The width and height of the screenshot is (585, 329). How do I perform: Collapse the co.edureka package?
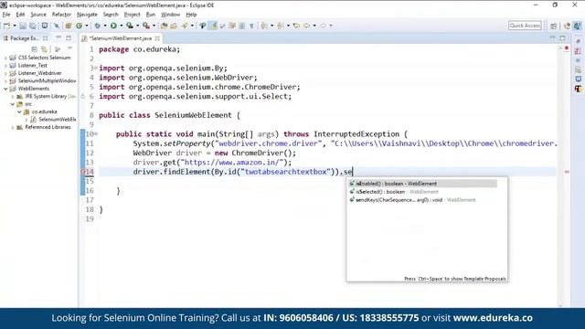tap(19, 111)
